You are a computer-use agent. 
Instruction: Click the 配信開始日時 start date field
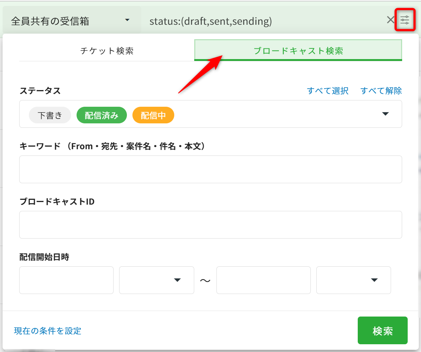coord(66,280)
